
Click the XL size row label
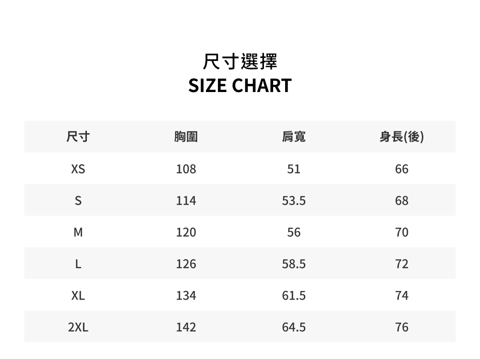click(x=78, y=296)
